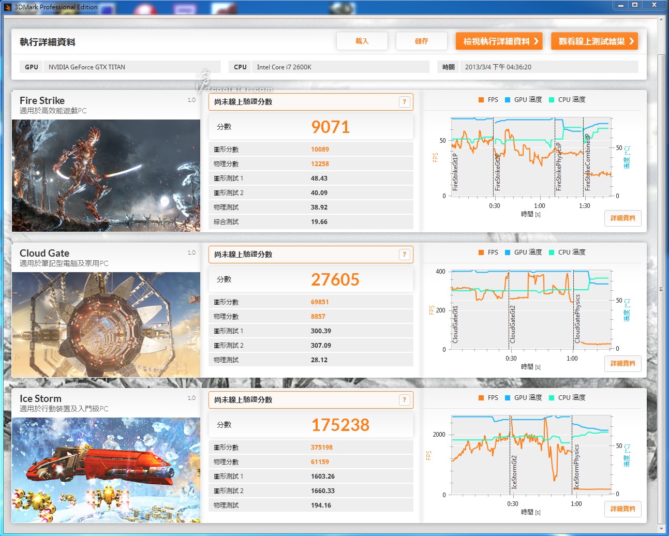Screen dimensions: 669x536
Task: Click Cloud Gate graphics test 1 value 300.39
Action: tap(321, 331)
